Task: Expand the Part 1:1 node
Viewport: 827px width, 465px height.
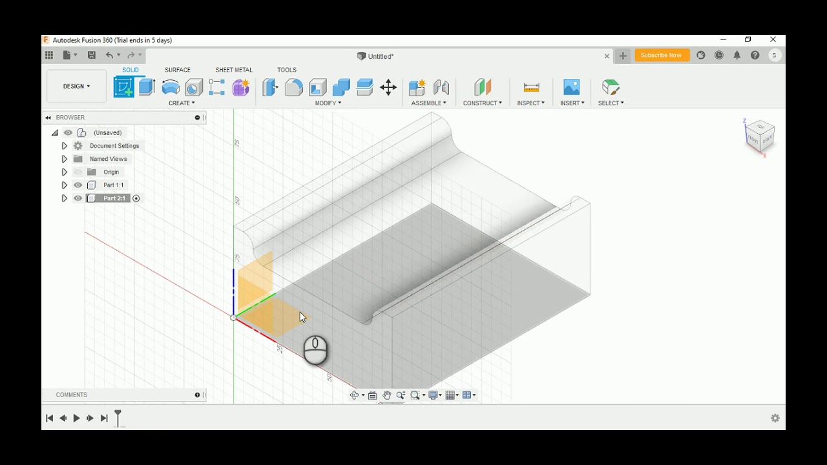Action: click(64, 185)
